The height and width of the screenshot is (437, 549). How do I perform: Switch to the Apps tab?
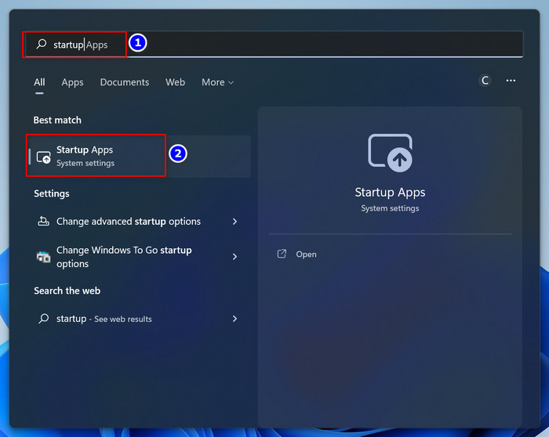(72, 82)
